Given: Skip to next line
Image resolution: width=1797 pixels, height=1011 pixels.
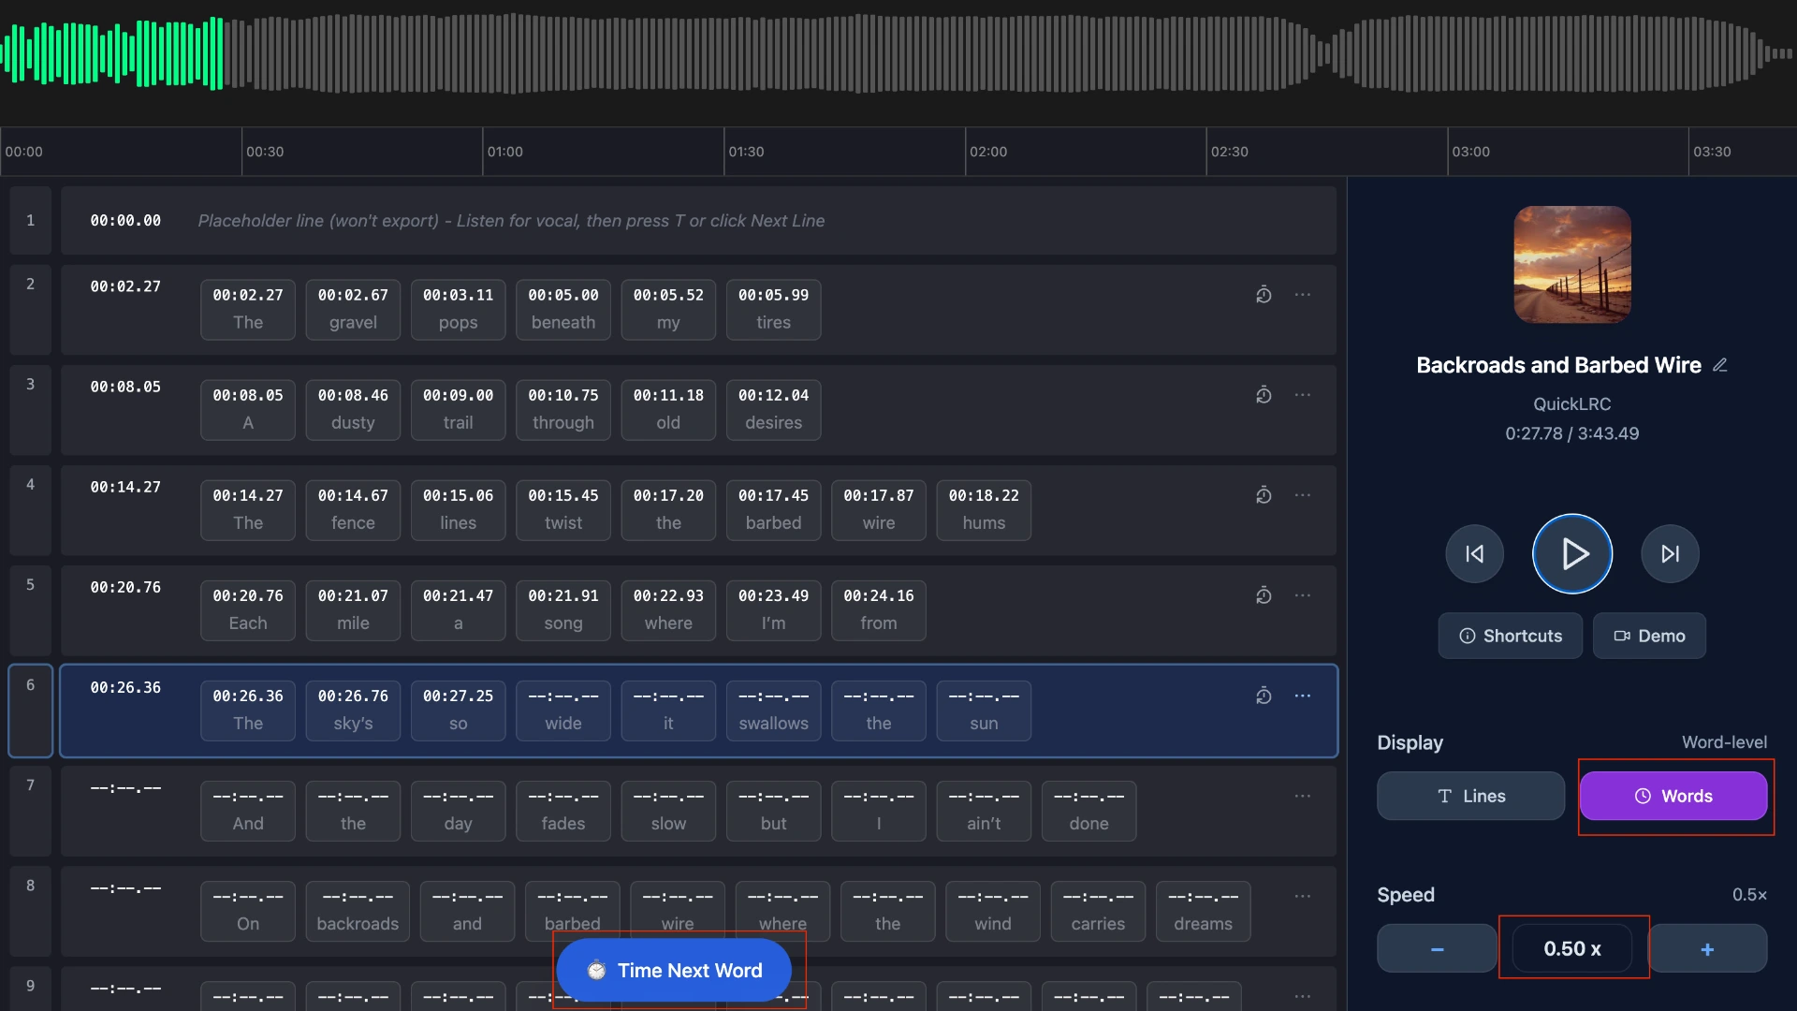Looking at the screenshot, I should click(1670, 554).
